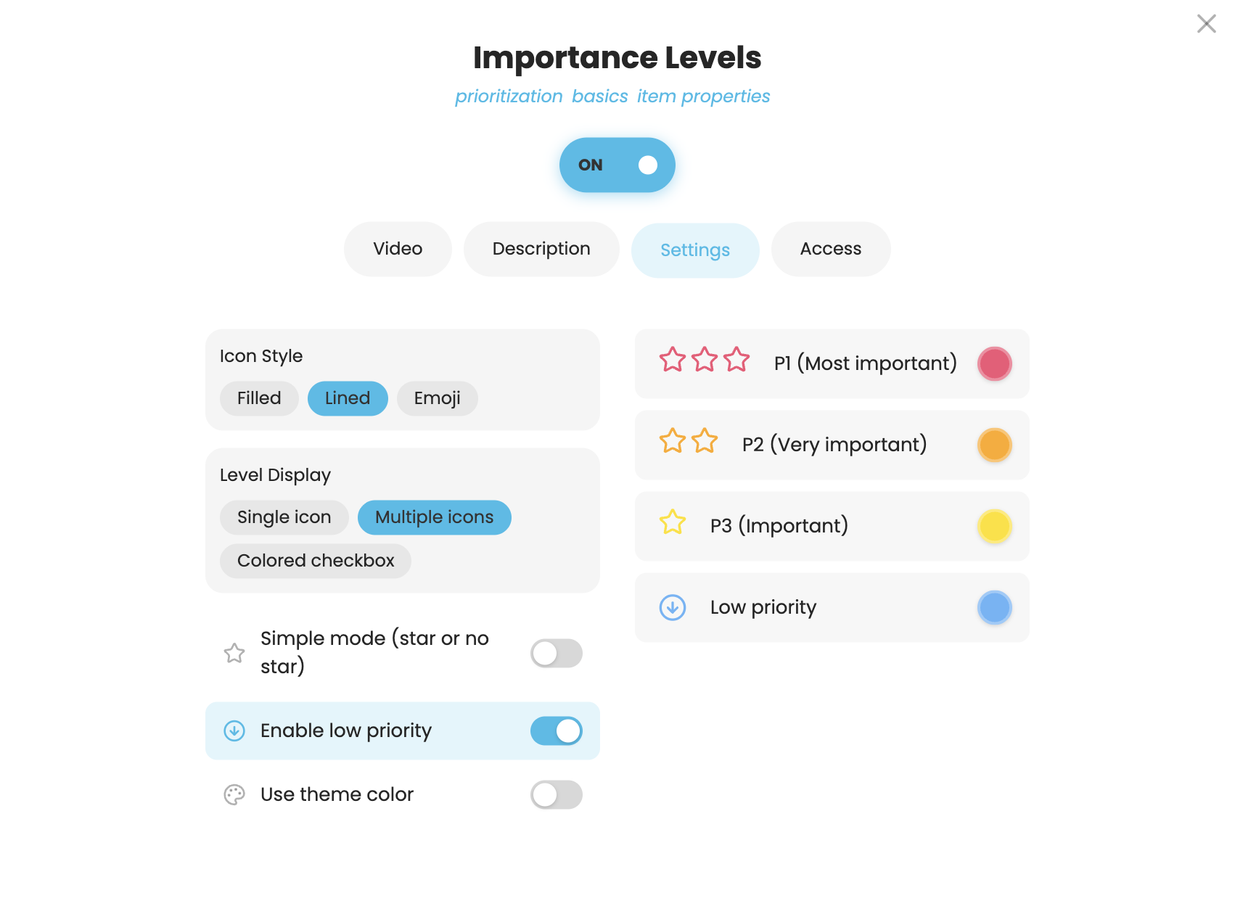Click the palette icon next to Use theme color

click(x=234, y=794)
